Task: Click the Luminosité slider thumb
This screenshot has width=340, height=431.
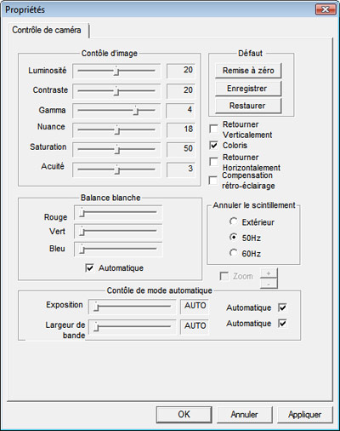Action: point(116,71)
